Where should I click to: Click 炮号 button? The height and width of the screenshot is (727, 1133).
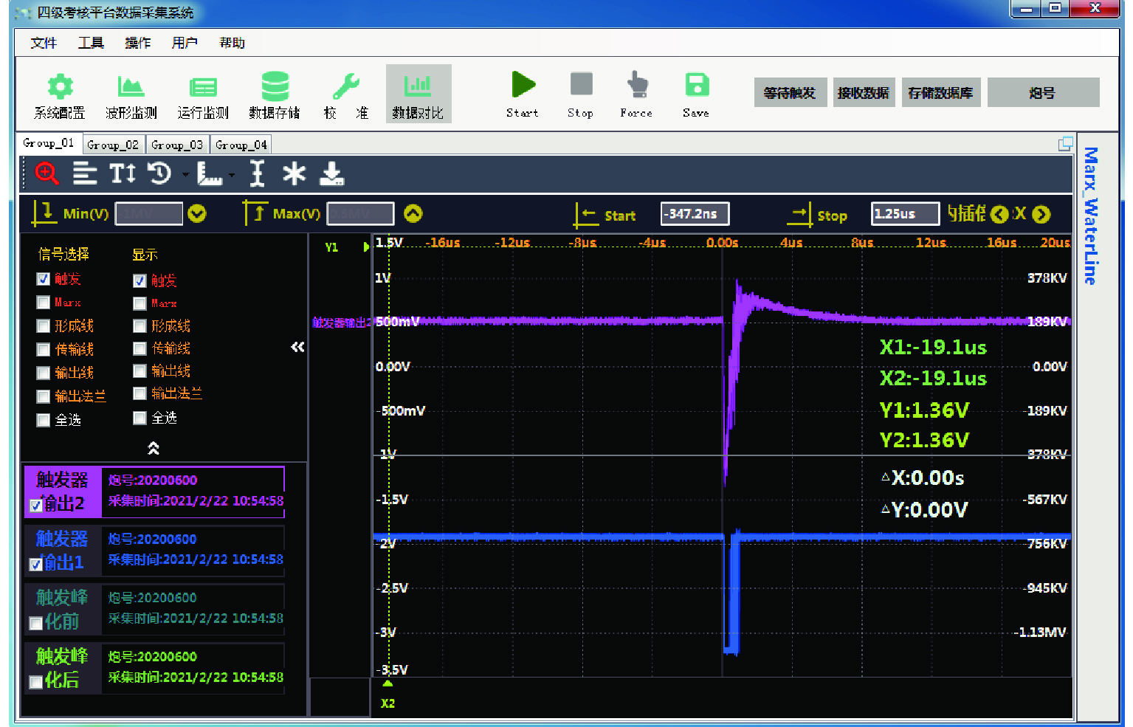(1043, 93)
